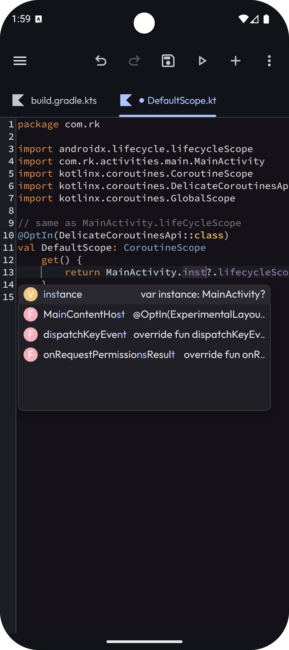This screenshot has width=289, height=650.
Task: Click line number 1 in the gutter
Action: [11, 124]
